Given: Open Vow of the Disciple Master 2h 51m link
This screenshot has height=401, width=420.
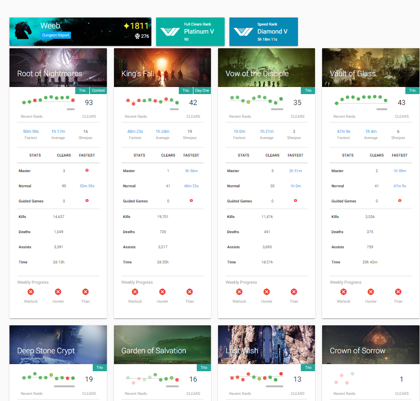Looking at the screenshot, I should (x=296, y=171).
